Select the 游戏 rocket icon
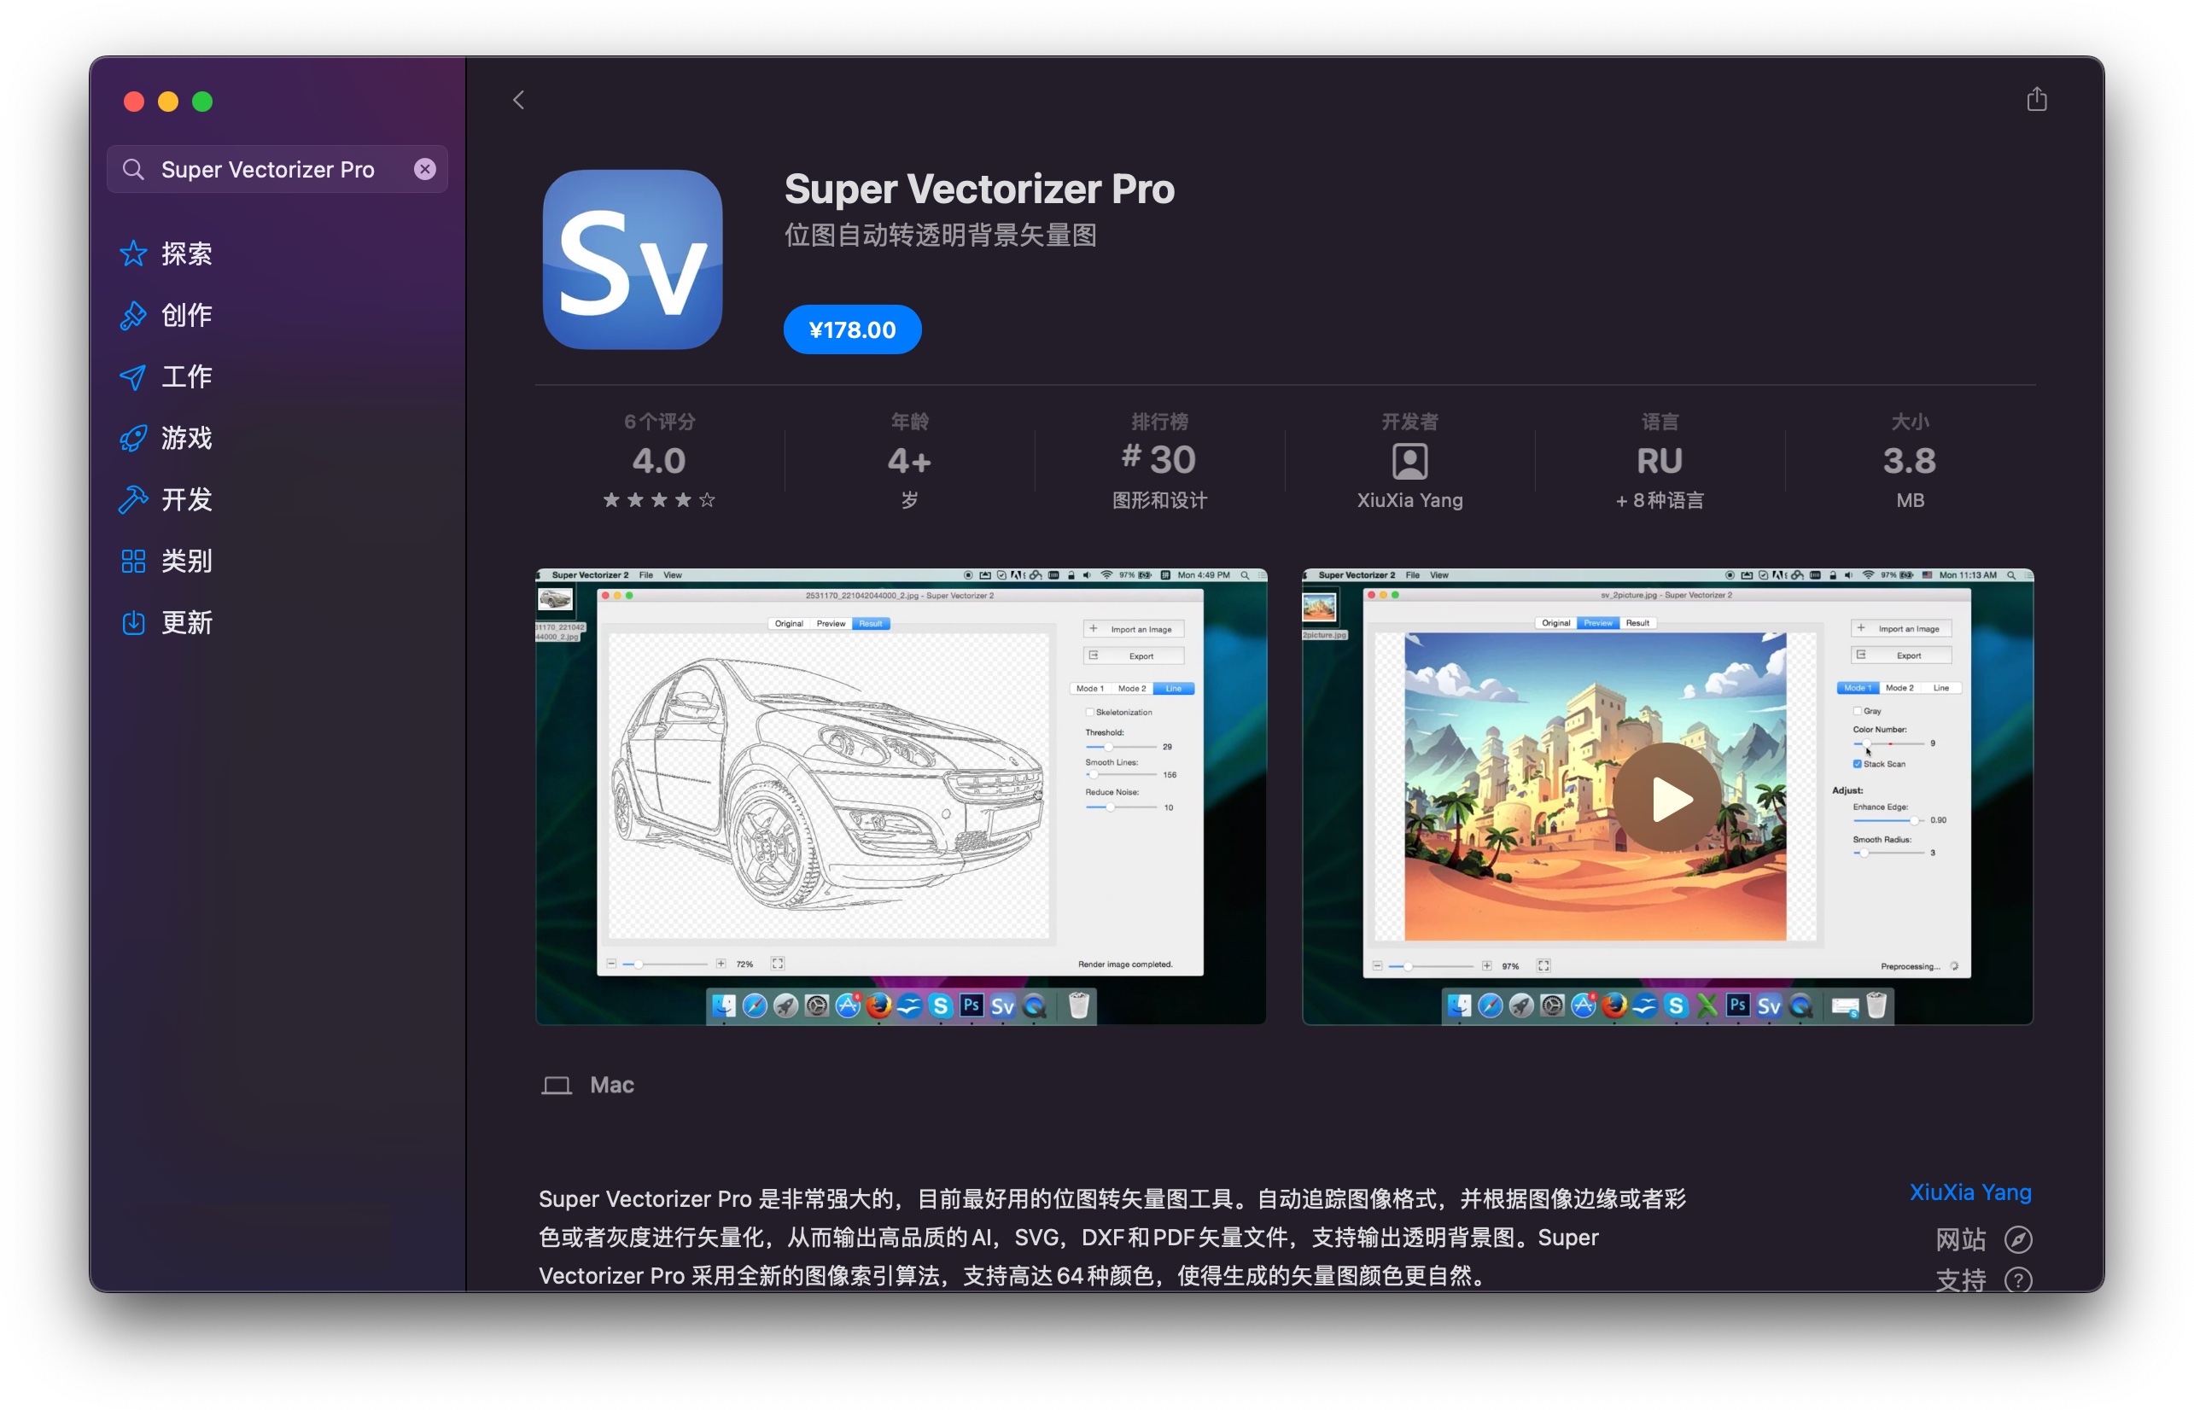The height and width of the screenshot is (1410, 2194). [x=134, y=438]
